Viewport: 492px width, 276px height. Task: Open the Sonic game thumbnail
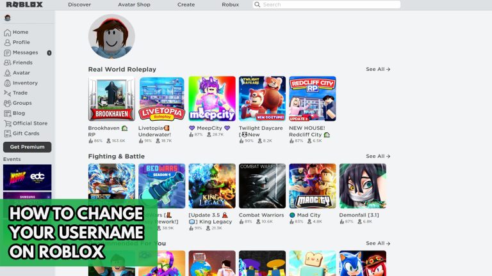(x=363, y=263)
